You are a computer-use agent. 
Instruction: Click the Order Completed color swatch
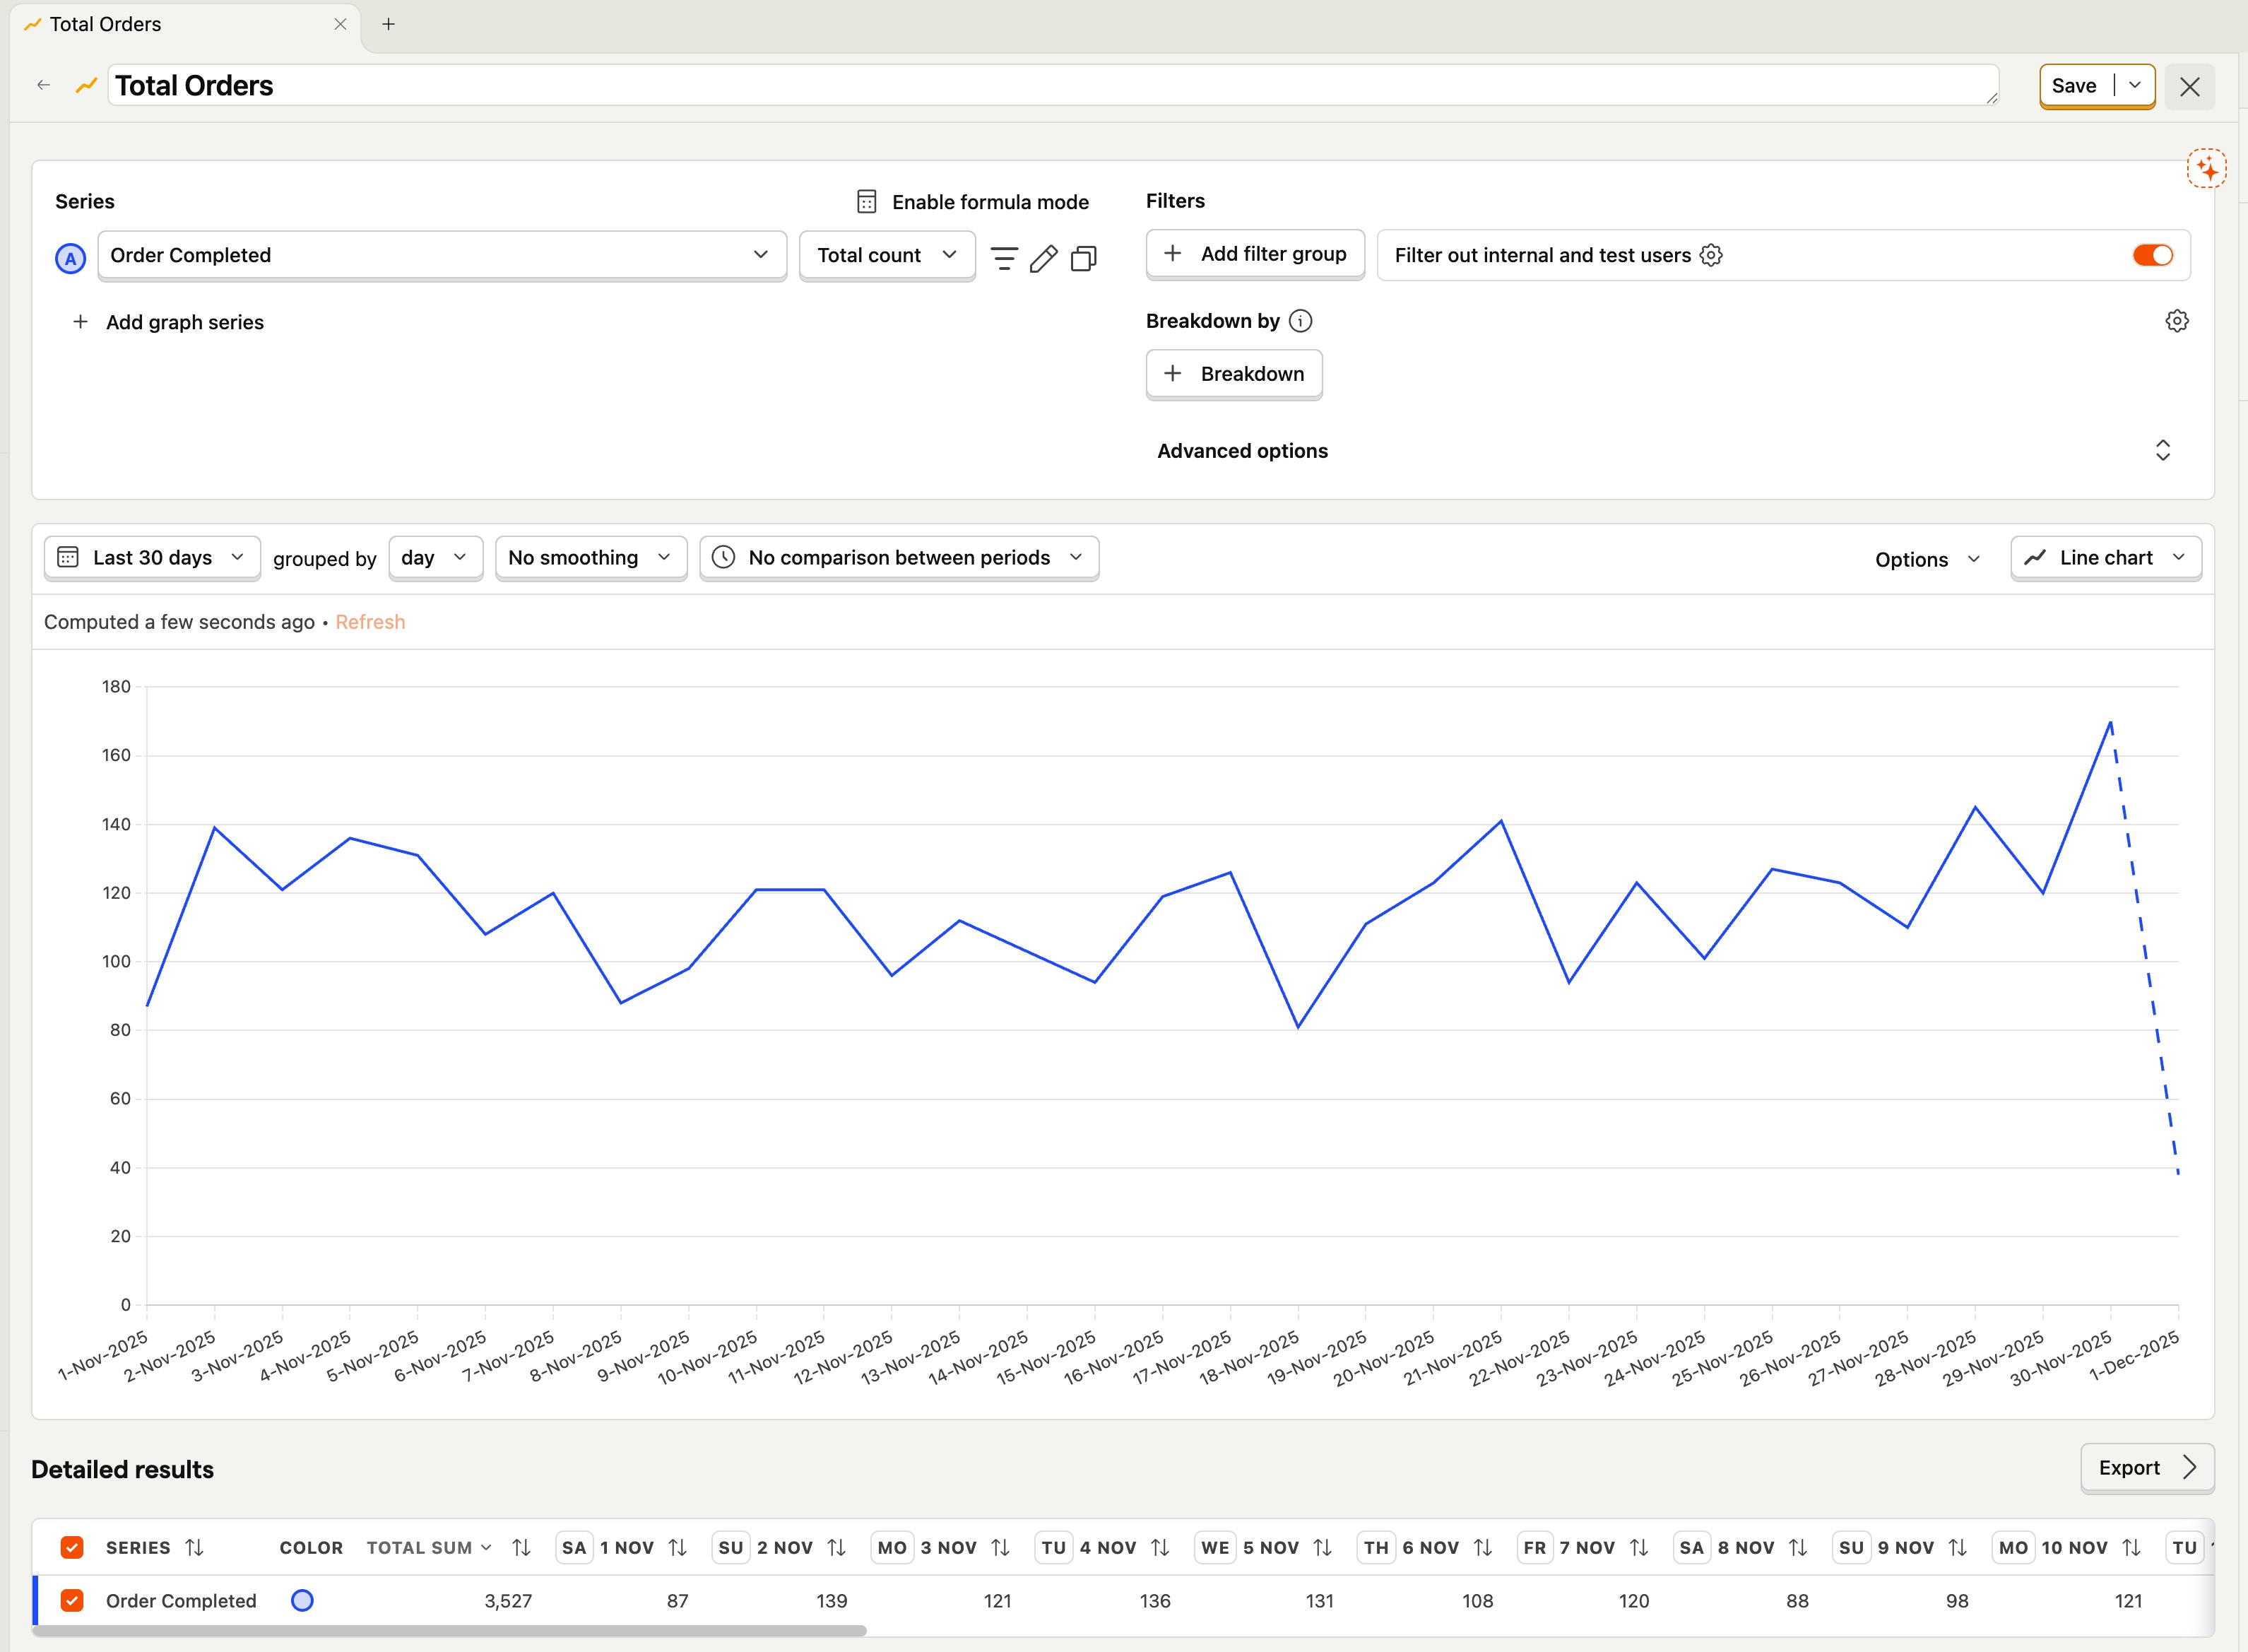[302, 1601]
